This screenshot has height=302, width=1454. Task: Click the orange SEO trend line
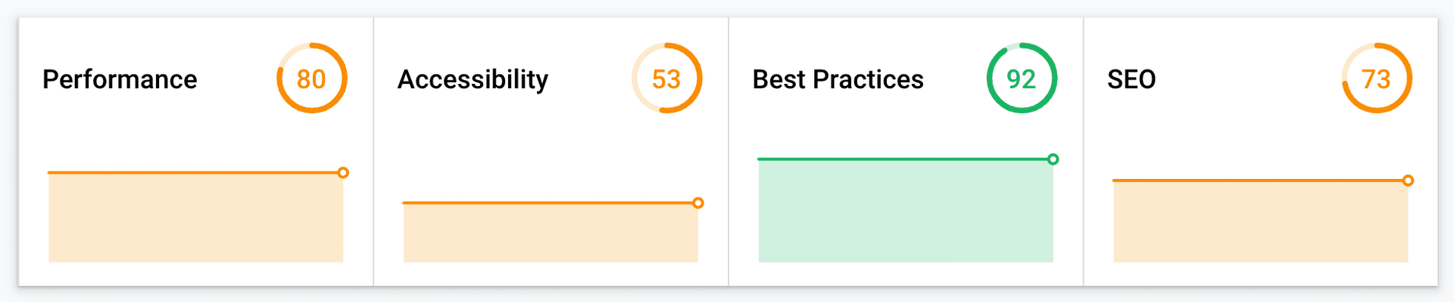[x=1257, y=180]
